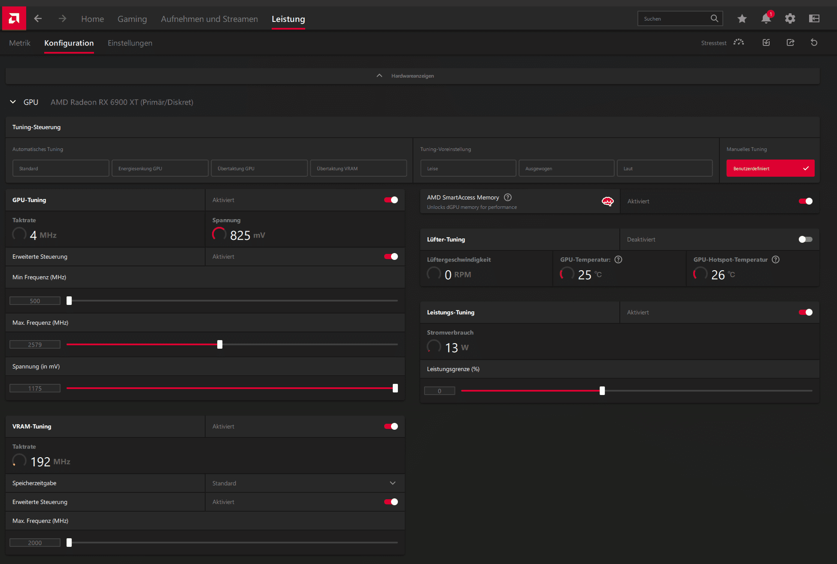Screen dimensions: 837x564
Task: Click Max. Frequenz value field 2579
Action: [x=35, y=345]
